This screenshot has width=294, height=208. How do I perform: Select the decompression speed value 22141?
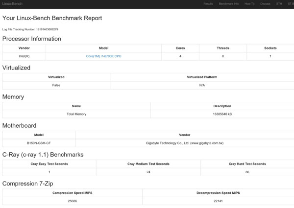pyautogui.click(x=218, y=201)
